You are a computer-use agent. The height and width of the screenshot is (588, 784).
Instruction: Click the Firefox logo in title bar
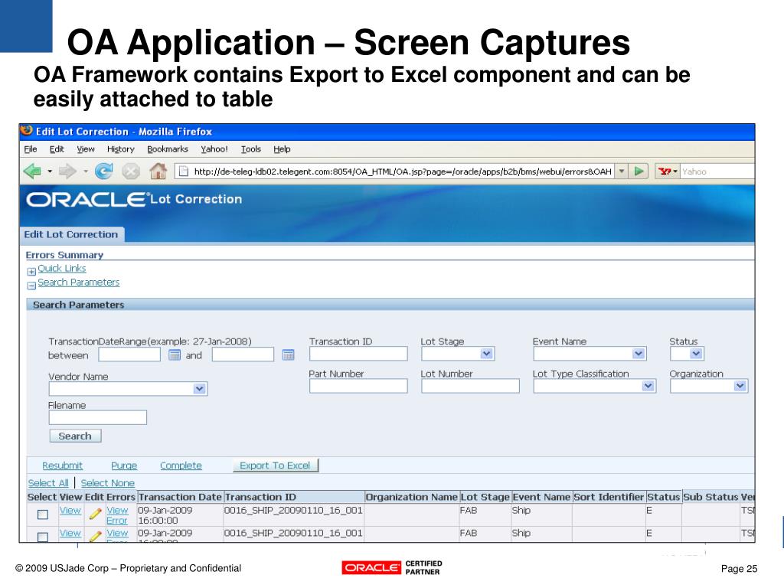coord(27,130)
